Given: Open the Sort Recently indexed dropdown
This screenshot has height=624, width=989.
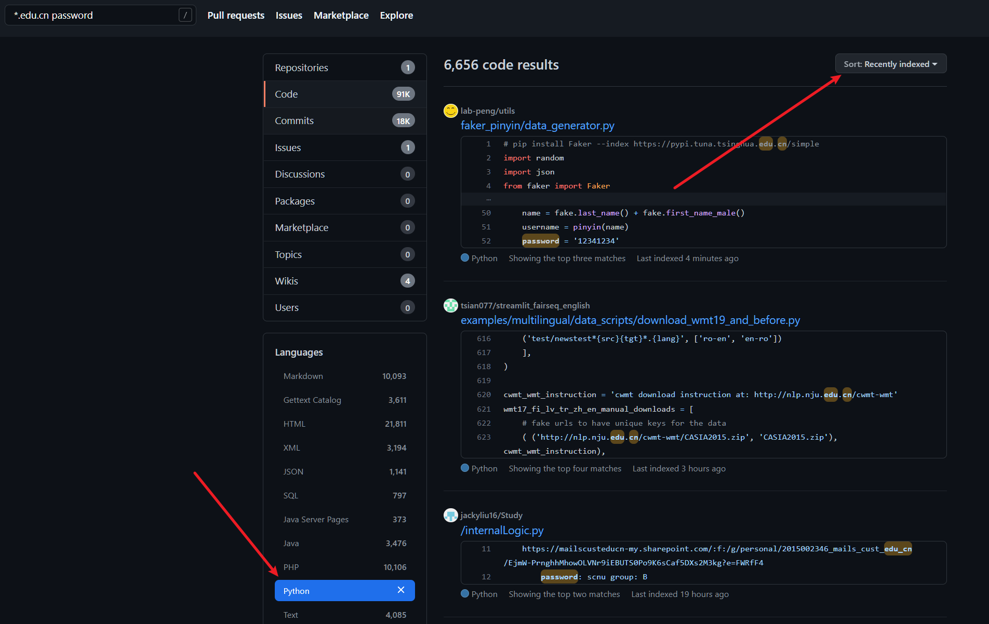Looking at the screenshot, I should (x=890, y=64).
